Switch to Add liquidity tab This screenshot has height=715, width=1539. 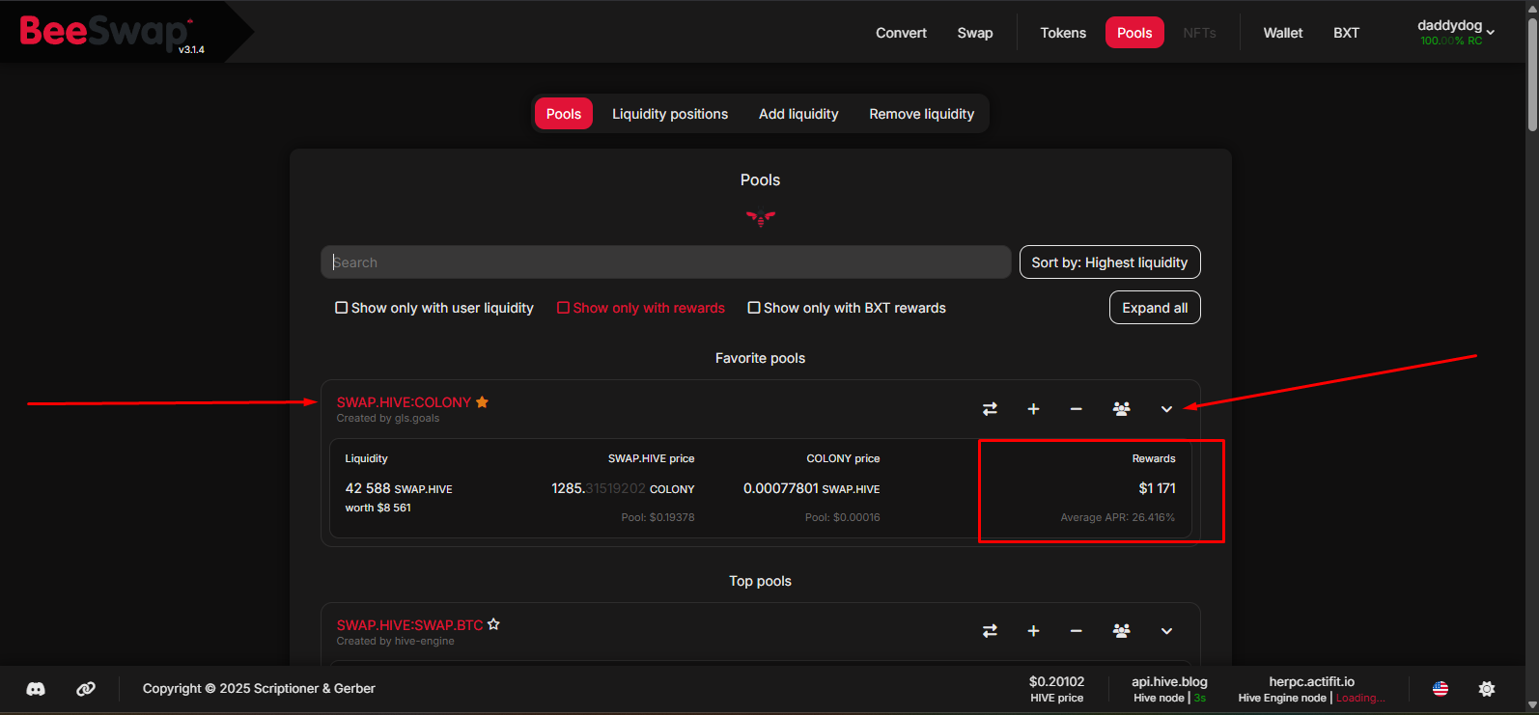coord(798,114)
